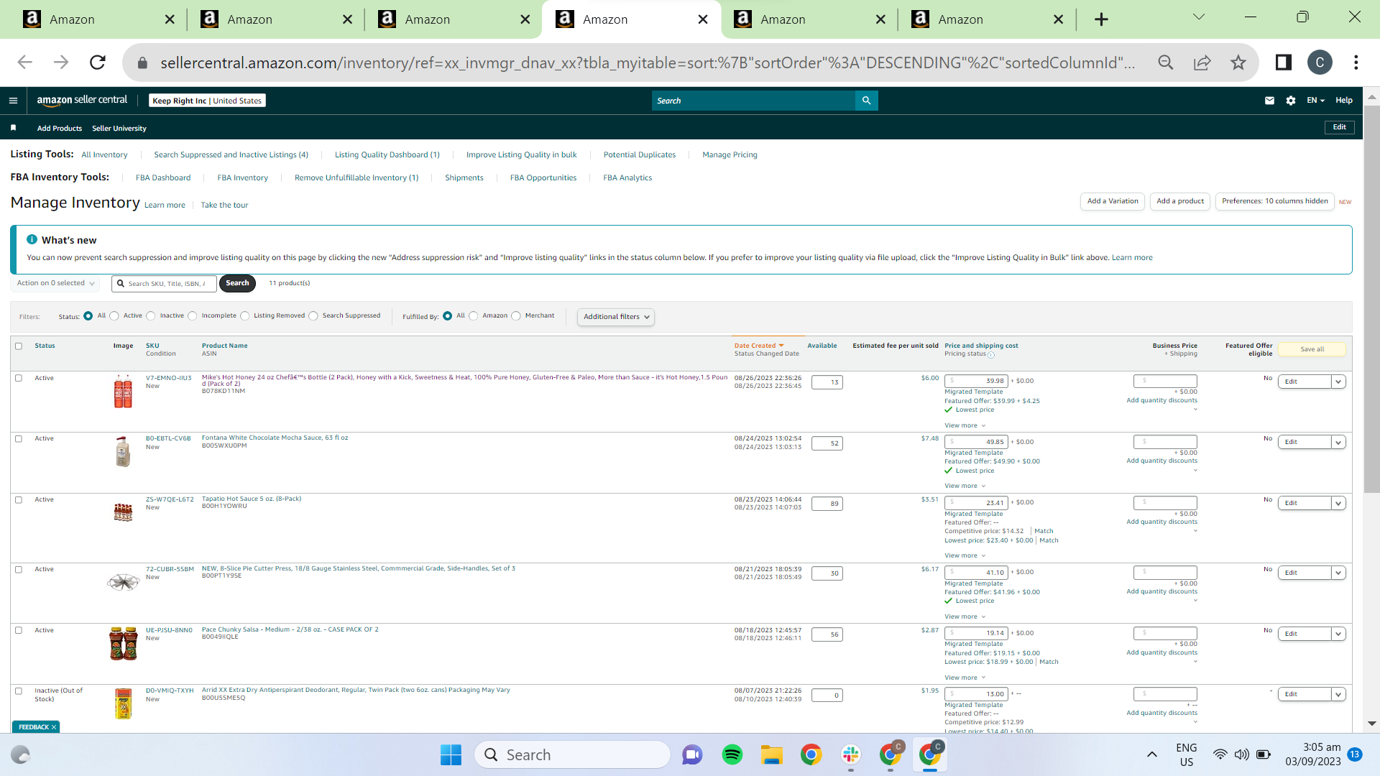Open the All Inventory listing tool
Viewport: 1380px width, 776px height.
click(x=104, y=155)
